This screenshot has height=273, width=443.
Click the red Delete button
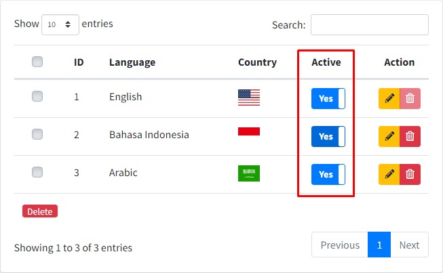(x=40, y=211)
